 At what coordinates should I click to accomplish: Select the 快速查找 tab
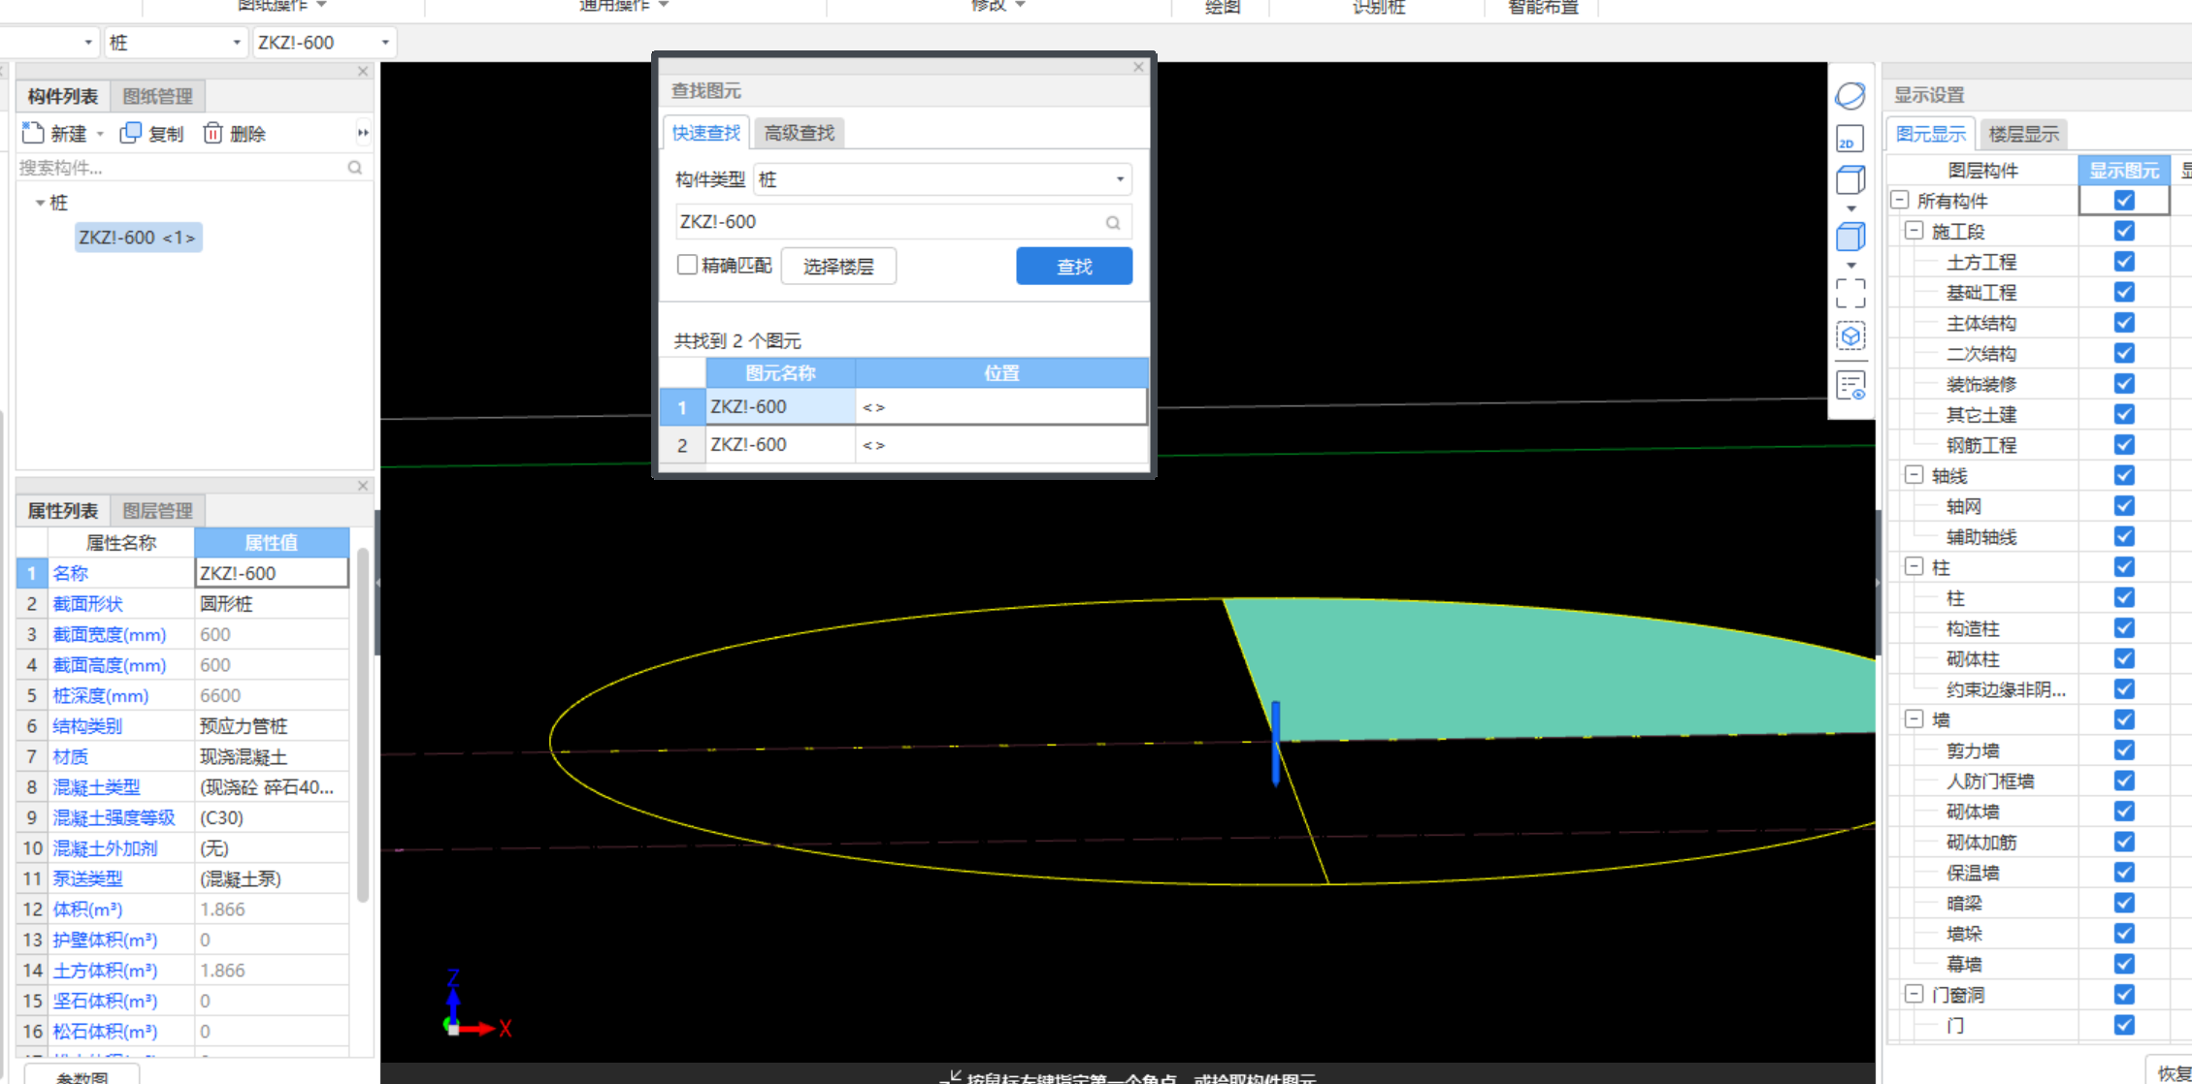(x=705, y=133)
